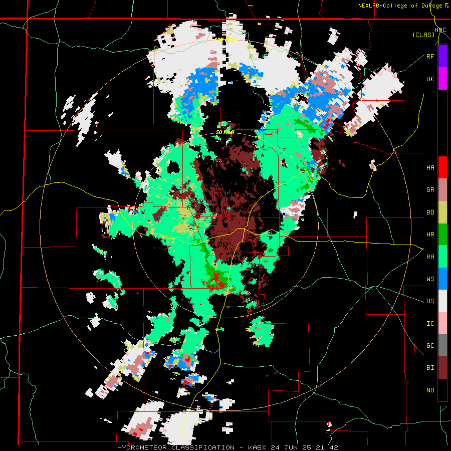Select the GR graupel color swatch
Image resolution: width=451 pixels, height=451 pixels.
[442, 190]
